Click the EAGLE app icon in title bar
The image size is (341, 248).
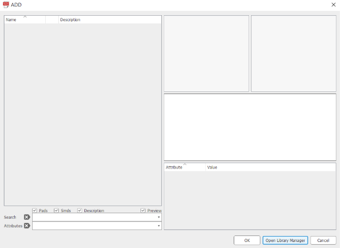6,4
